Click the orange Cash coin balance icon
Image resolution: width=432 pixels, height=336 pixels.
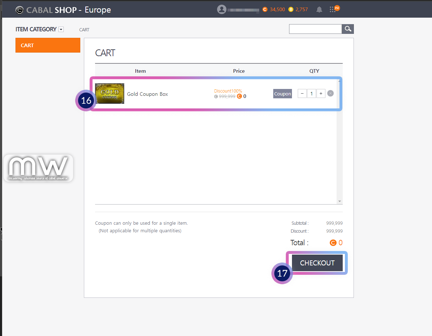coord(265,10)
